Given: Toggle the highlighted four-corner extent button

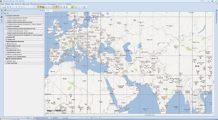Looking at the screenshot, I should (54, 7).
